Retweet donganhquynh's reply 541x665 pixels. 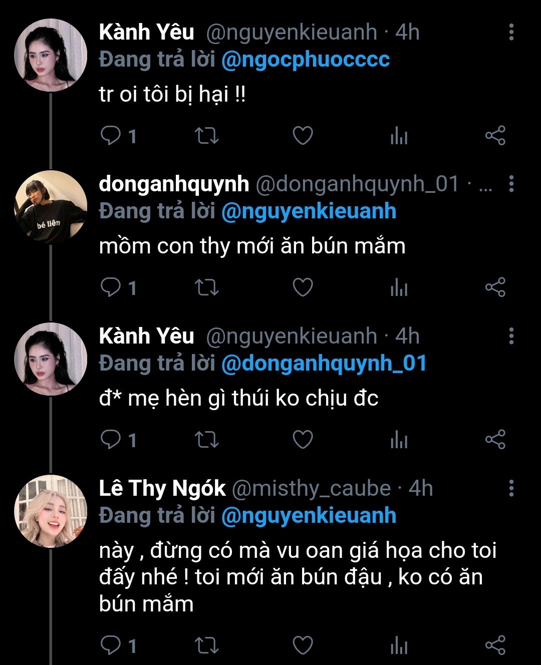pyautogui.click(x=206, y=288)
